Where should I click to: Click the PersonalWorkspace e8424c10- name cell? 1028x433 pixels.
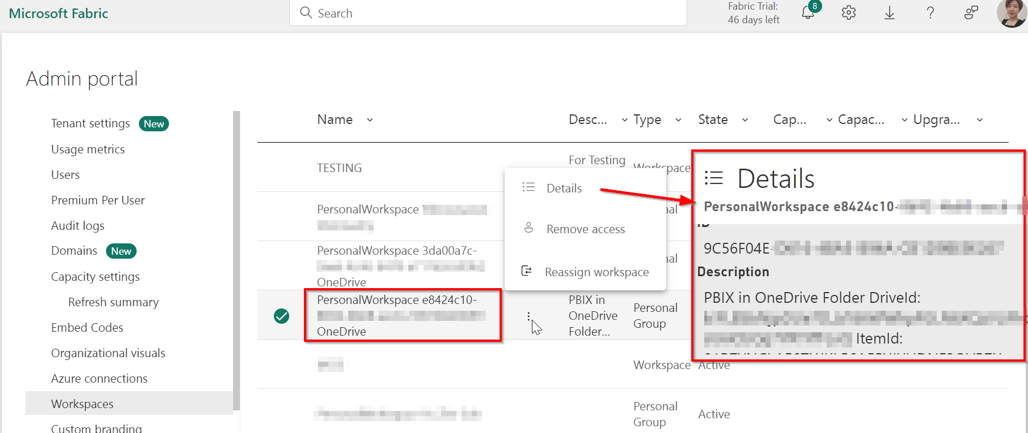403,315
